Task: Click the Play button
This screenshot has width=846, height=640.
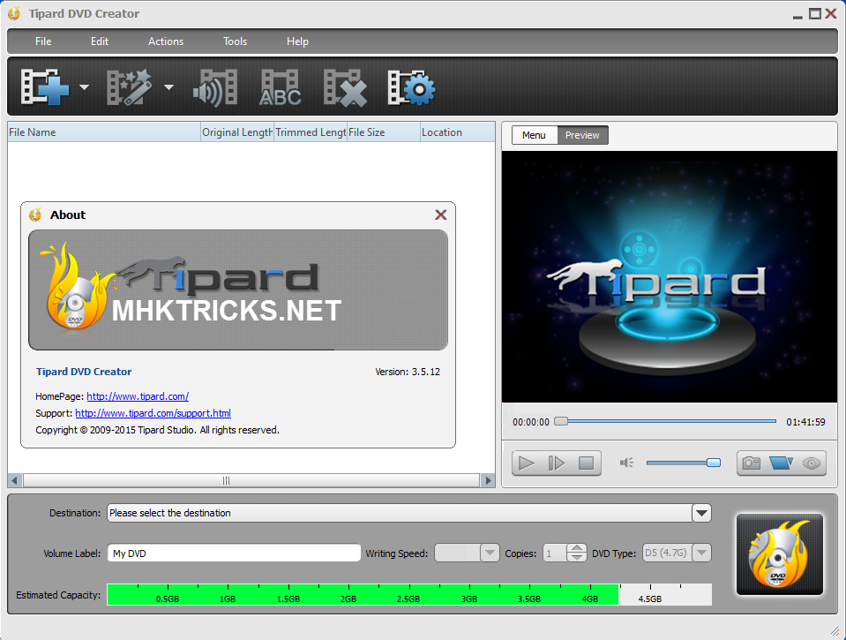Action: [526, 463]
